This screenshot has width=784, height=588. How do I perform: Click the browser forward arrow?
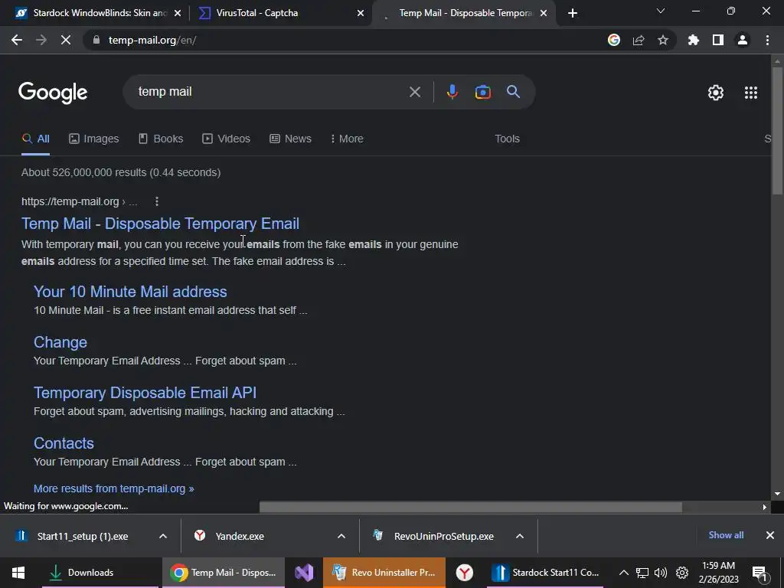pos(41,40)
